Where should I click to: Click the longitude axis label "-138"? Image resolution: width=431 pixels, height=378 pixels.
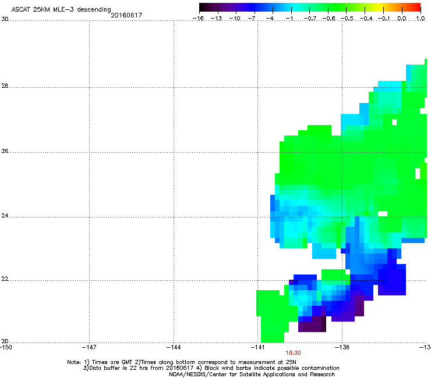tap(342, 347)
